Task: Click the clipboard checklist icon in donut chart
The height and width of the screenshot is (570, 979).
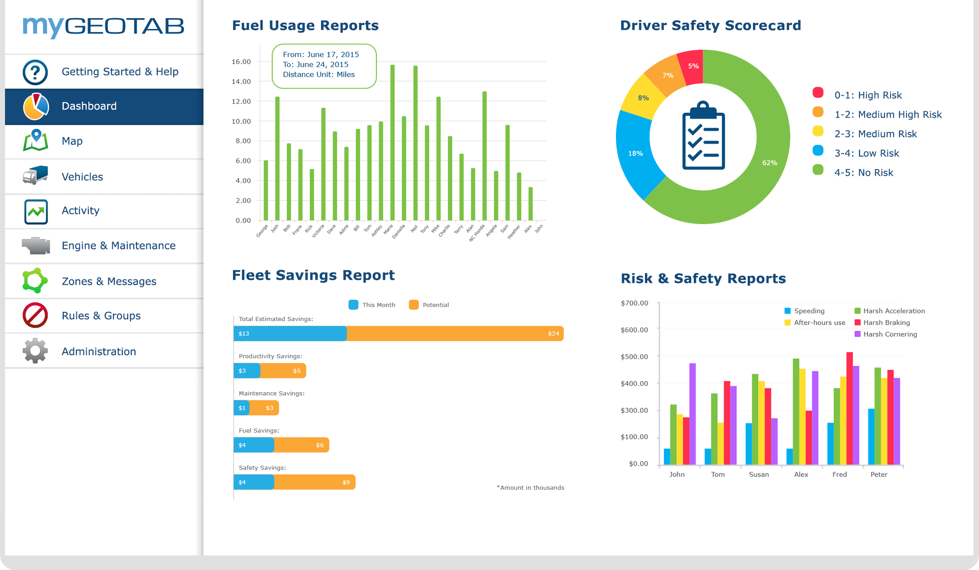Action: 703,136
